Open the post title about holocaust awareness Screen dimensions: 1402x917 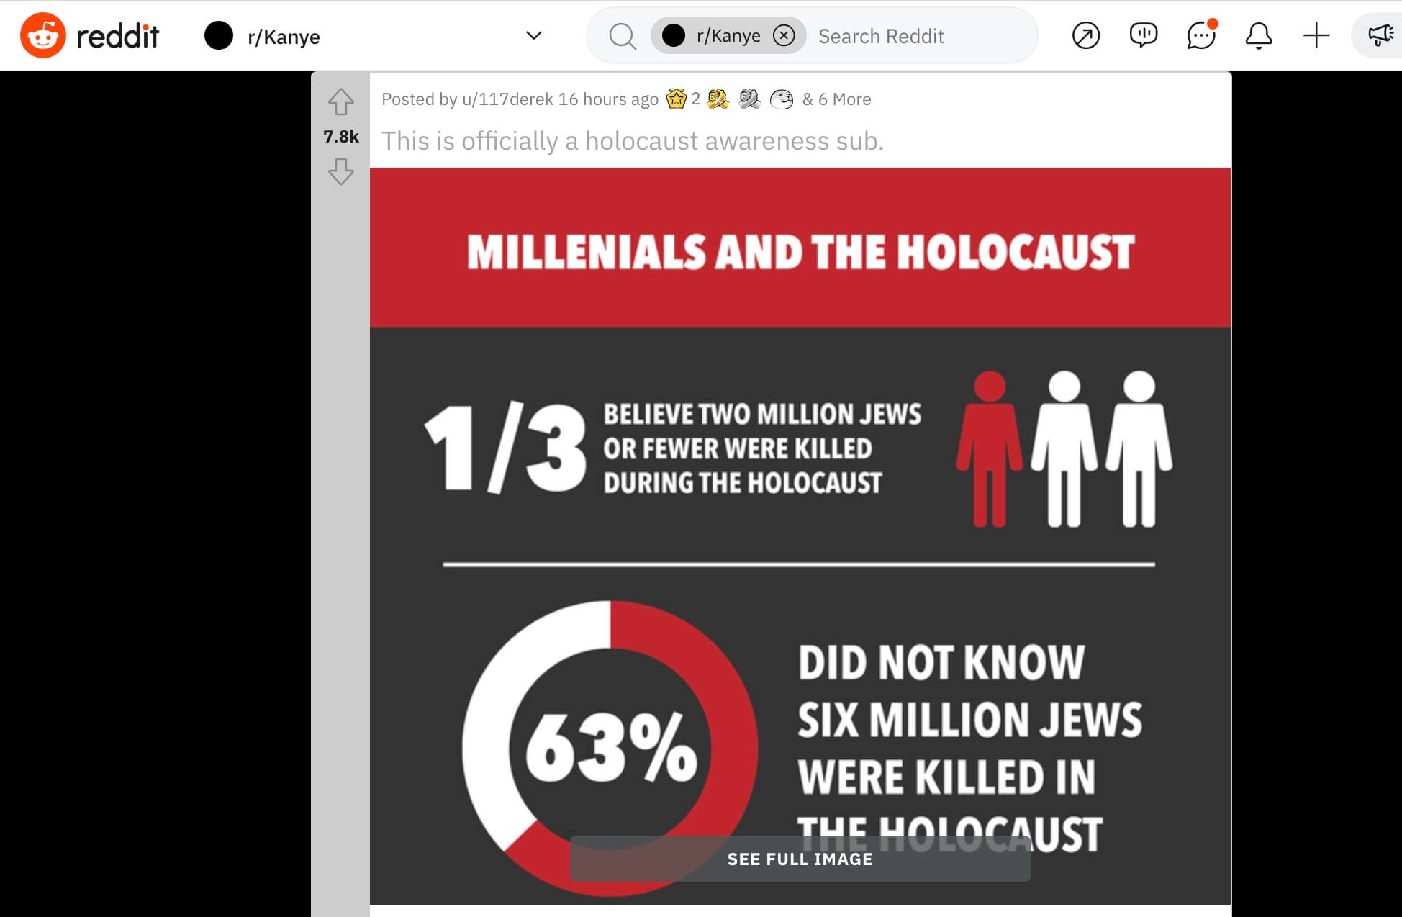pos(633,141)
